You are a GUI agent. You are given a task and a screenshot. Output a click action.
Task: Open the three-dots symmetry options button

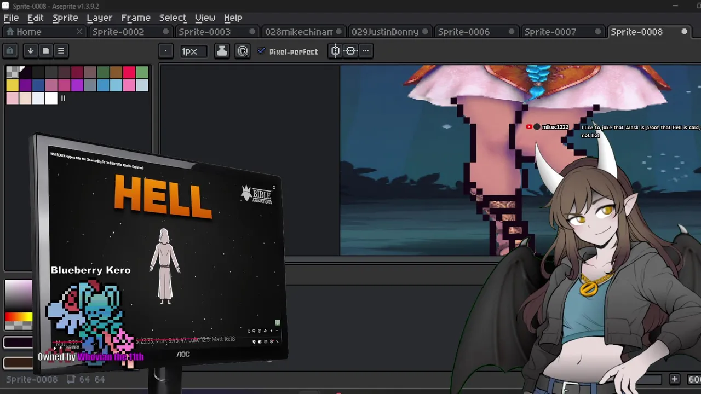point(366,51)
